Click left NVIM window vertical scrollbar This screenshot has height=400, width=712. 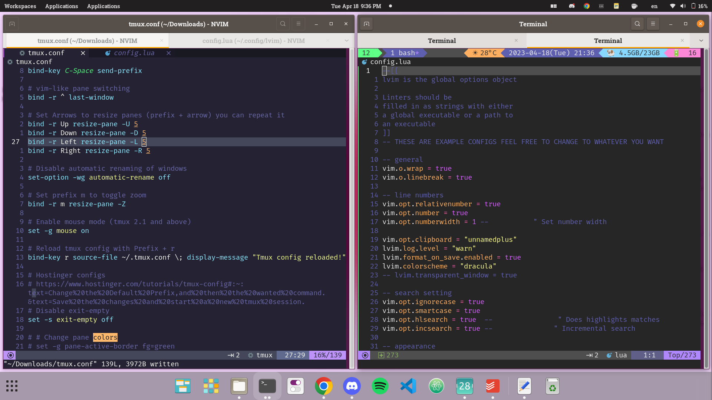(352, 208)
